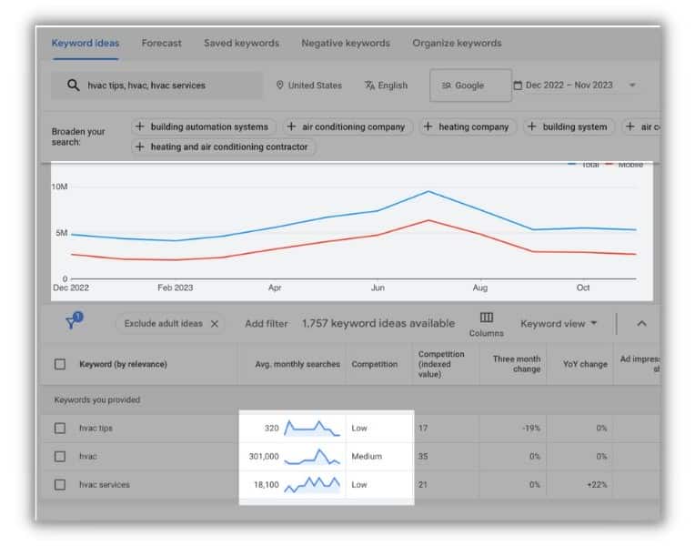Add the building automation systems suggestion

[204, 126]
